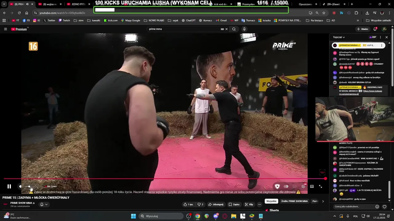Toggle subtitles in the video player

(295, 186)
